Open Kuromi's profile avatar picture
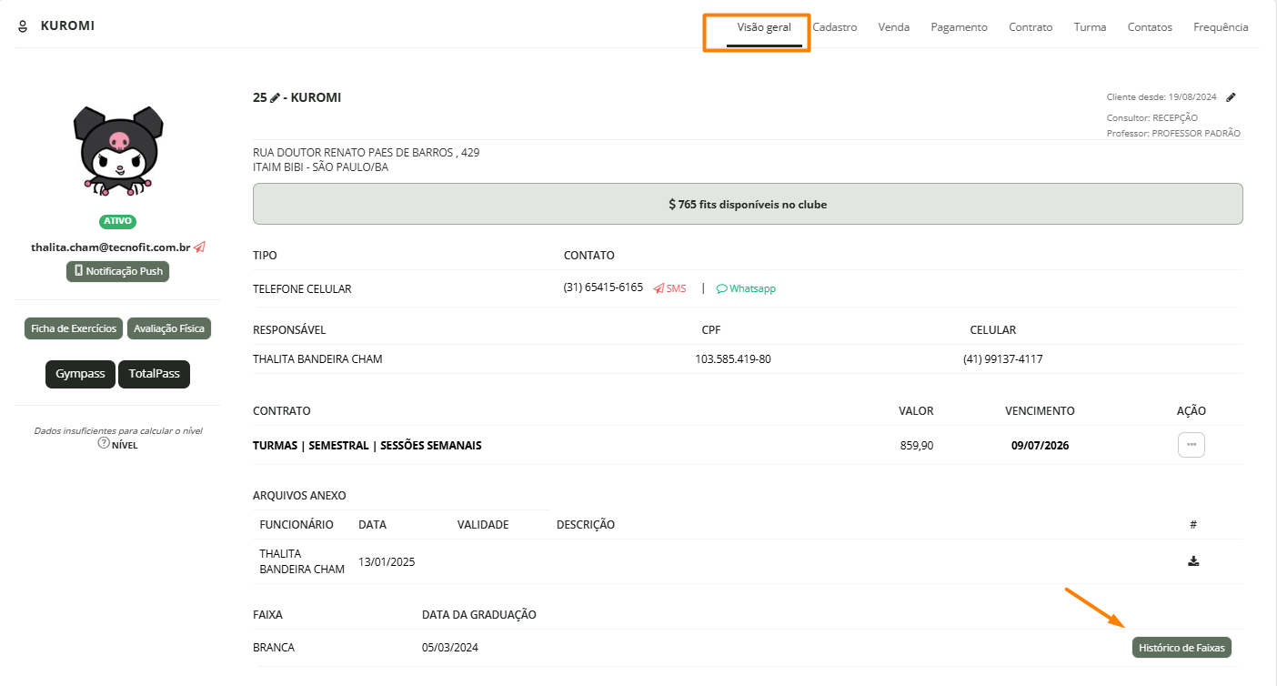 click(x=117, y=150)
